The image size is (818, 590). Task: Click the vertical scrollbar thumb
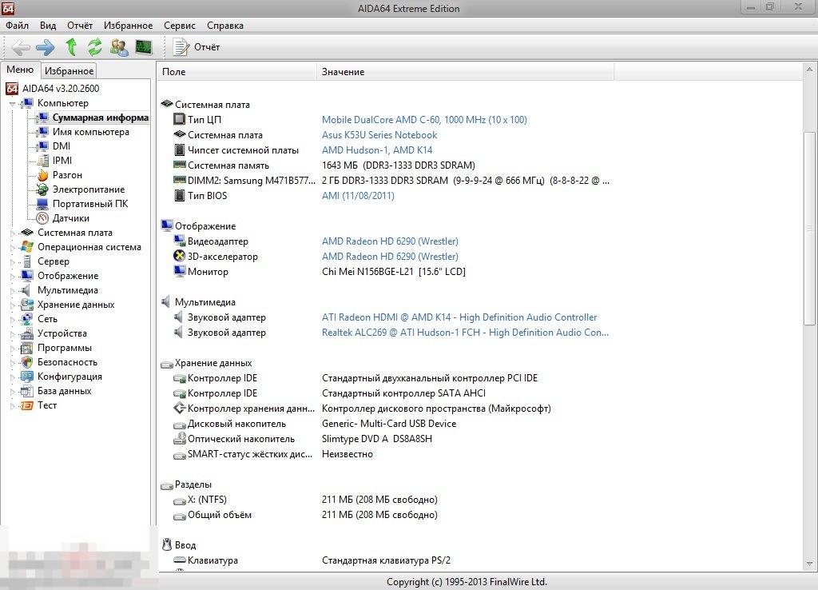click(x=810, y=229)
